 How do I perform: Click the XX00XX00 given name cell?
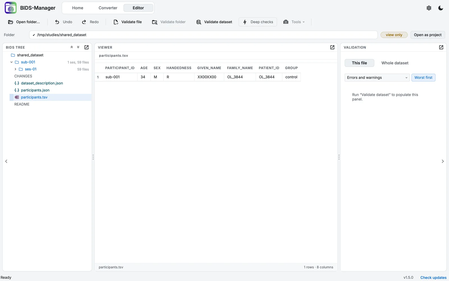209,77
